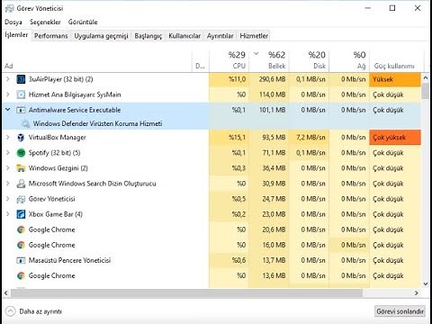Expand Microsoft Windows Search Dizin Oluşturucu
Viewport: 432px width, 324px height.
pos(8,184)
